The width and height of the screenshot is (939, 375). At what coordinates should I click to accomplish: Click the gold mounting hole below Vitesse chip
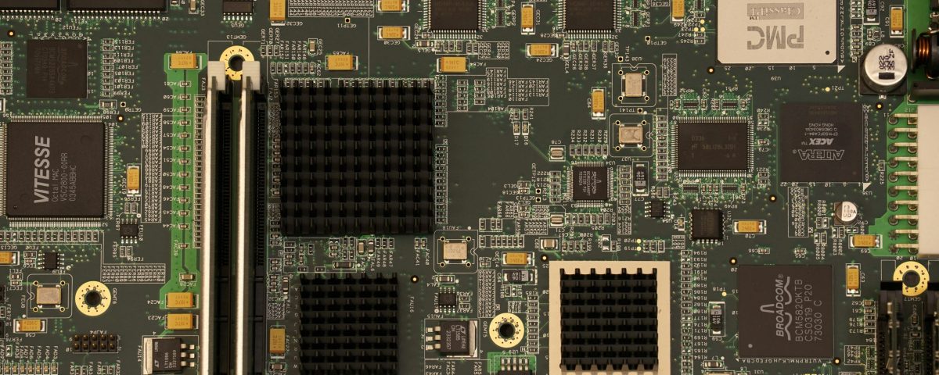pyautogui.click(x=92, y=298)
